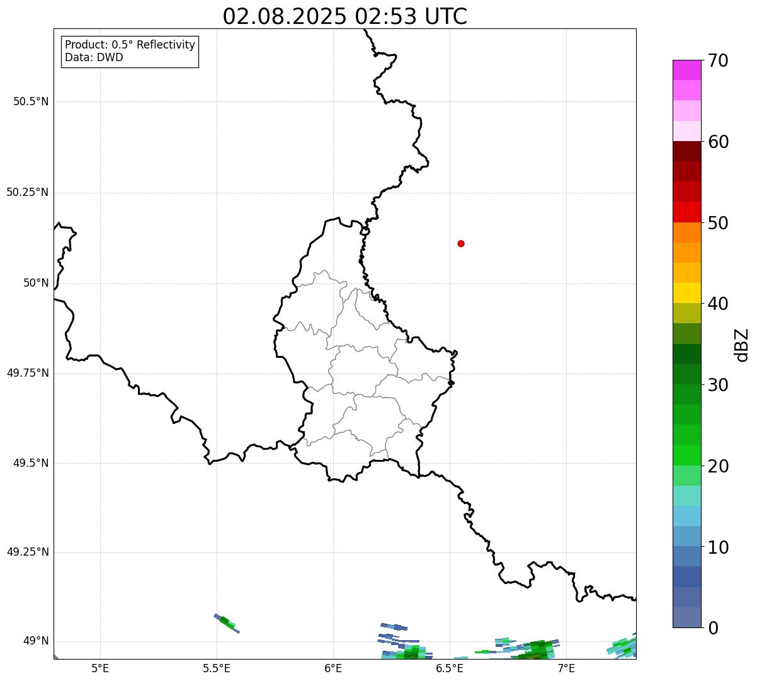Screen dimensions: 757x681
Task: Click the dBZ colorbar axis label
Action: click(x=742, y=345)
